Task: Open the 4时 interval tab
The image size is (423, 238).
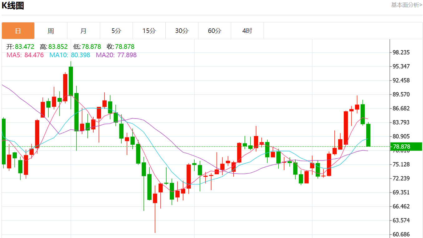Action: click(x=247, y=31)
